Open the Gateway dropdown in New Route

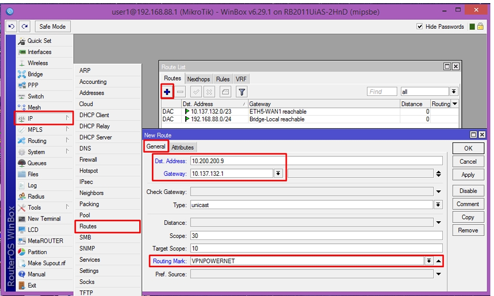[278, 174]
